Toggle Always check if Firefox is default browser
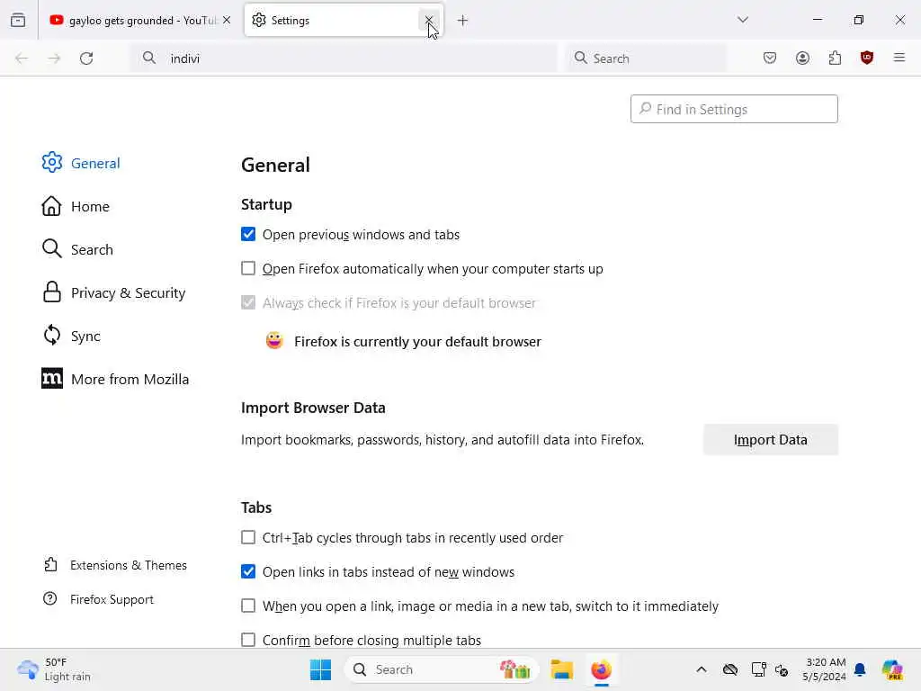The width and height of the screenshot is (921, 691). [x=248, y=302]
